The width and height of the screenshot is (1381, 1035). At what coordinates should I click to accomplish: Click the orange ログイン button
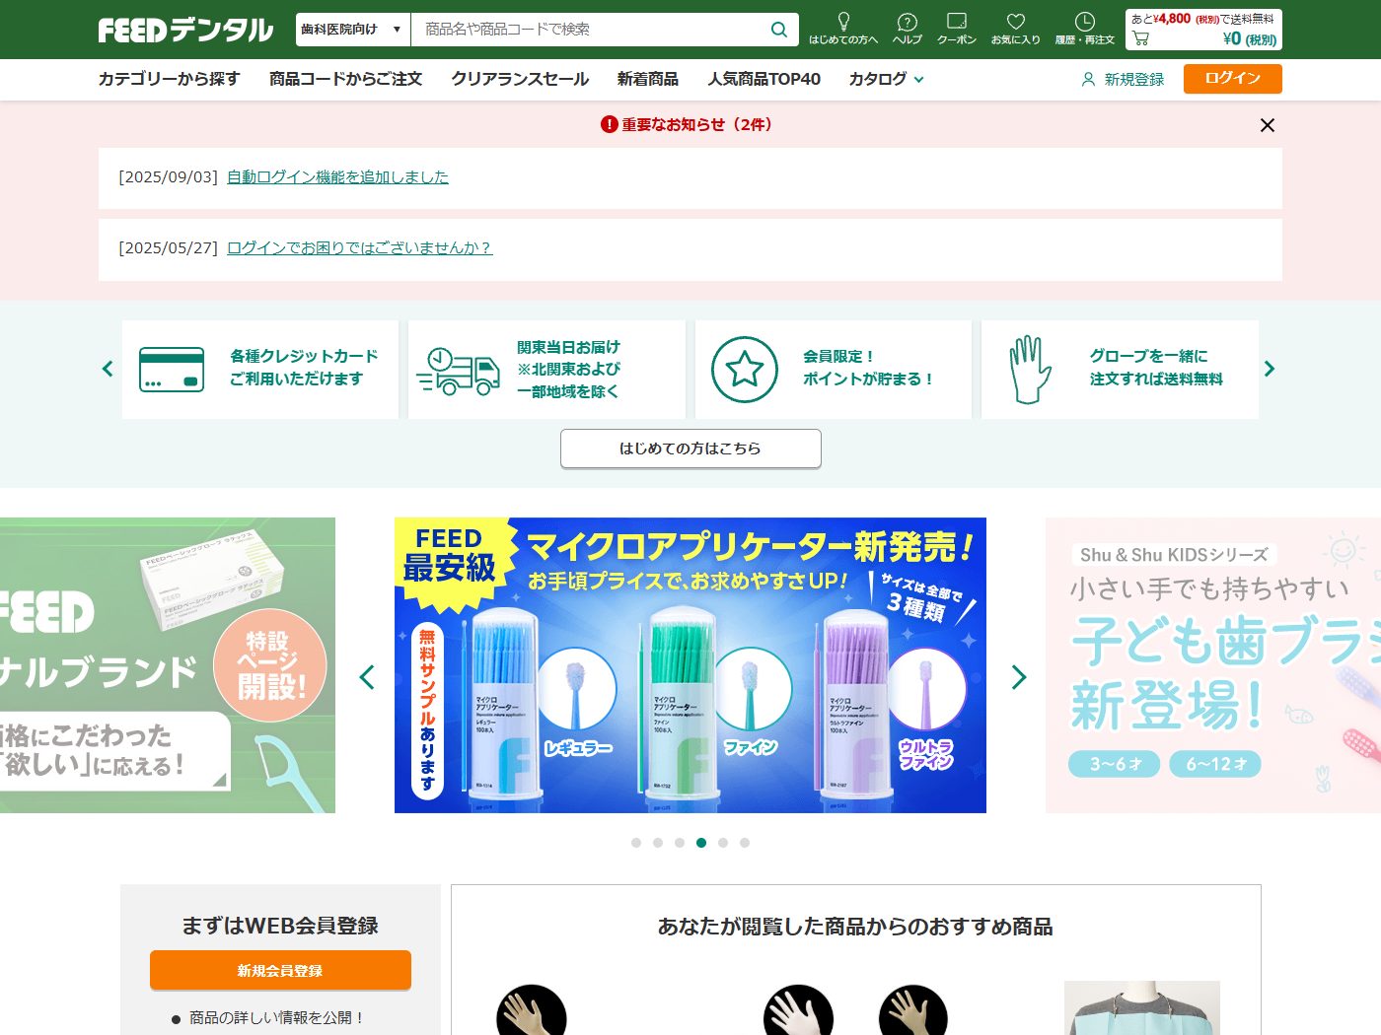point(1232,79)
